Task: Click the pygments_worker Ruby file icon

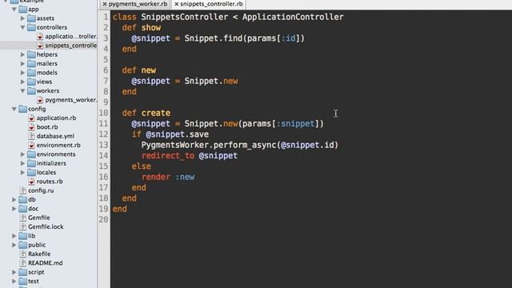Action: point(40,100)
